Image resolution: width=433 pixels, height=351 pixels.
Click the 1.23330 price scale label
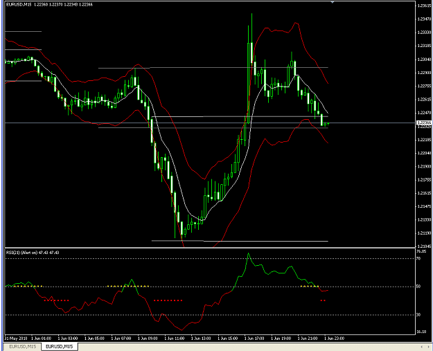[x=424, y=33]
